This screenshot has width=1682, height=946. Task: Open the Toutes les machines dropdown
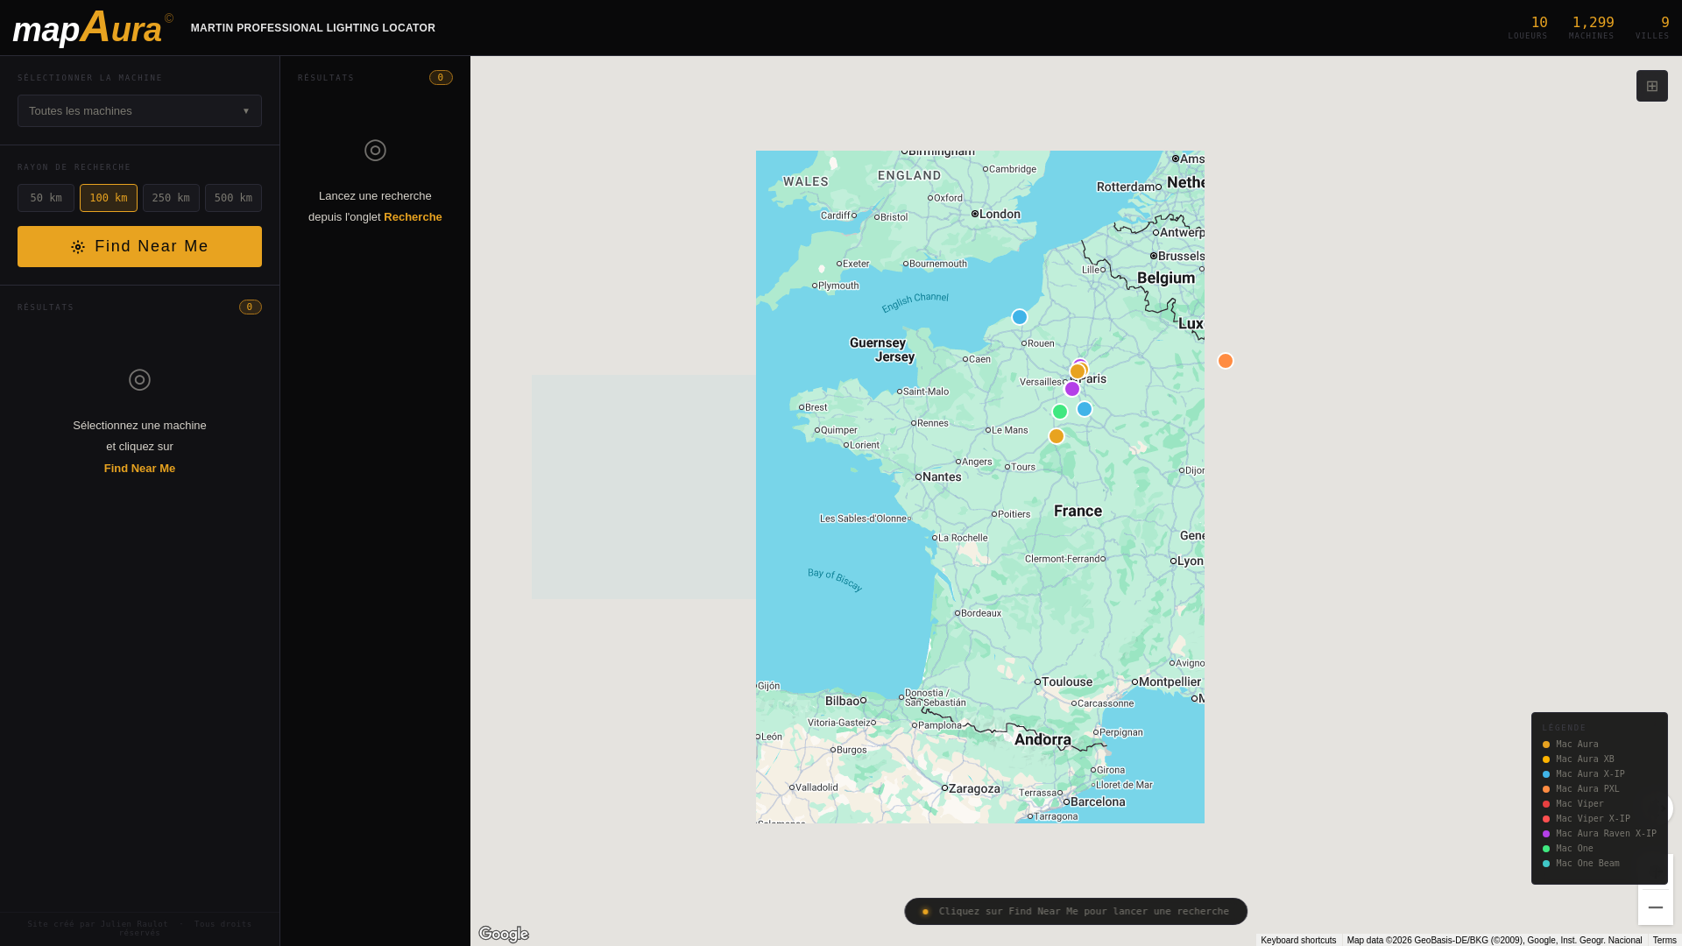(x=139, y=111)
